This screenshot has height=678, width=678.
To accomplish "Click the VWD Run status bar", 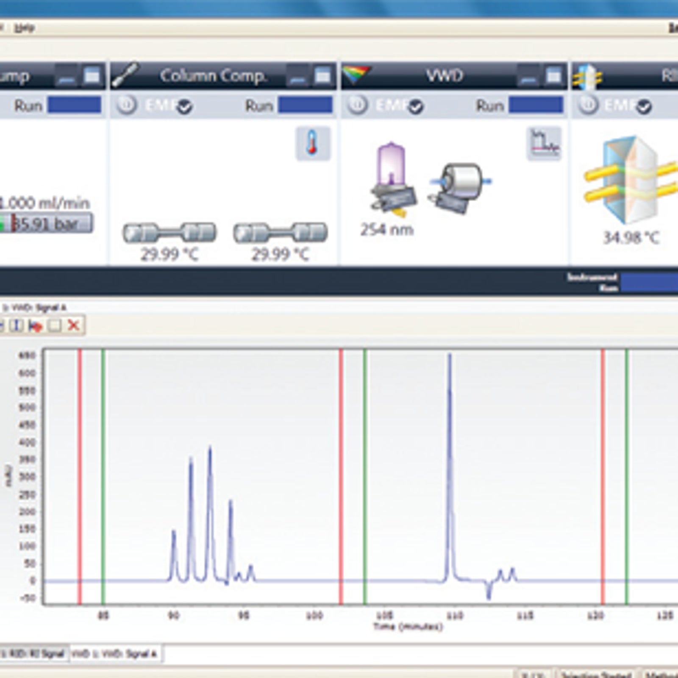I will click(536, 105).
